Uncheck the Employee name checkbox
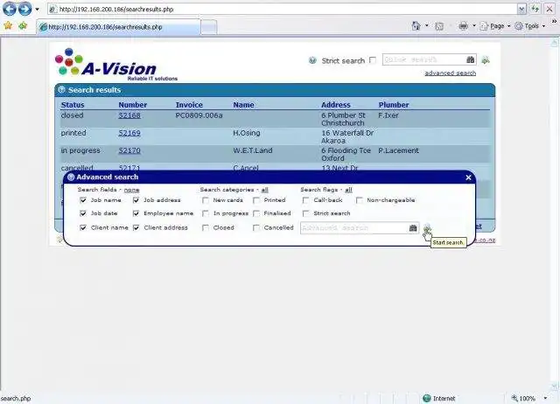 tap(136, 213)
